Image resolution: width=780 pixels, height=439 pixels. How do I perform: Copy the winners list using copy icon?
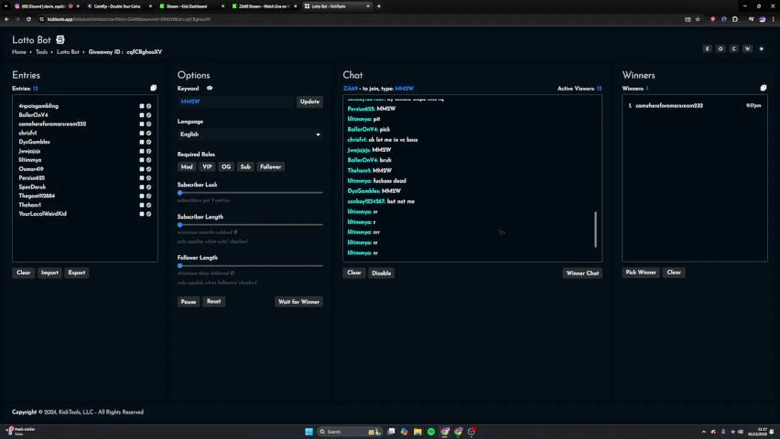pos(763,88)
